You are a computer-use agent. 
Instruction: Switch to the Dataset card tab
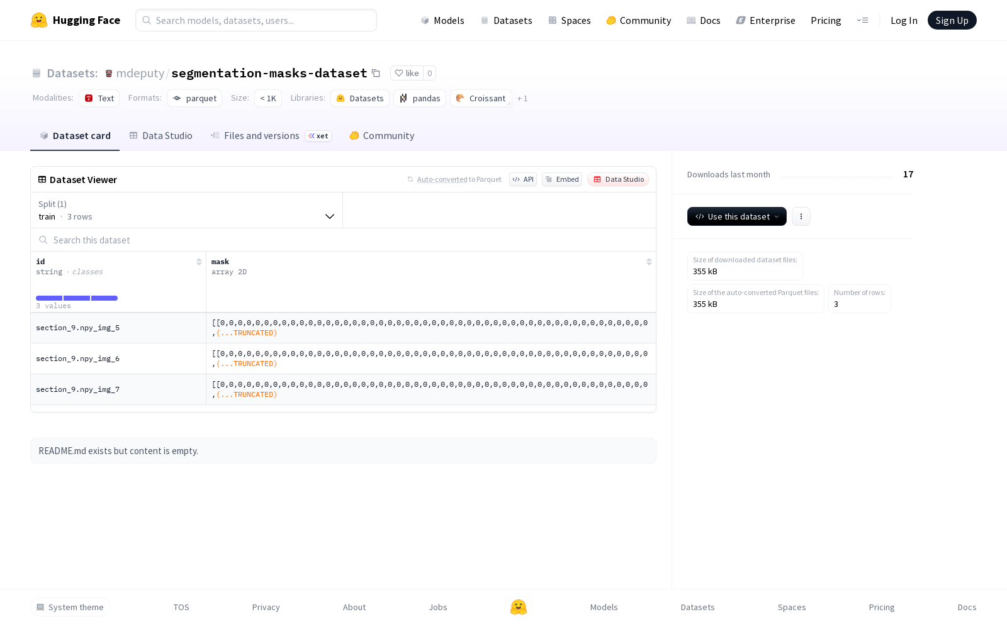75,136
